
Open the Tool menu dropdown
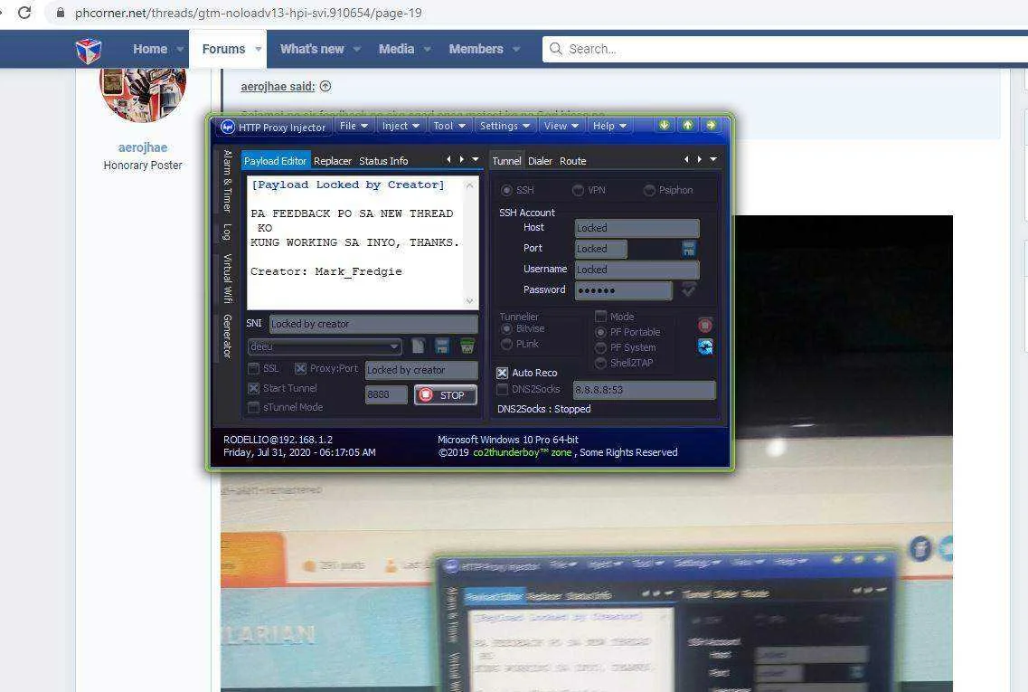(449, 126)
